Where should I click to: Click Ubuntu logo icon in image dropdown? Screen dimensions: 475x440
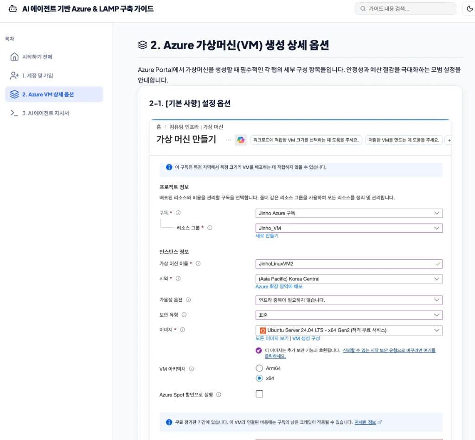pyautogui.click(x=263, y=330)
